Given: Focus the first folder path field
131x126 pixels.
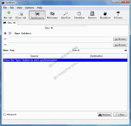Looking at the screenshot, I should [x=60, y=39].
